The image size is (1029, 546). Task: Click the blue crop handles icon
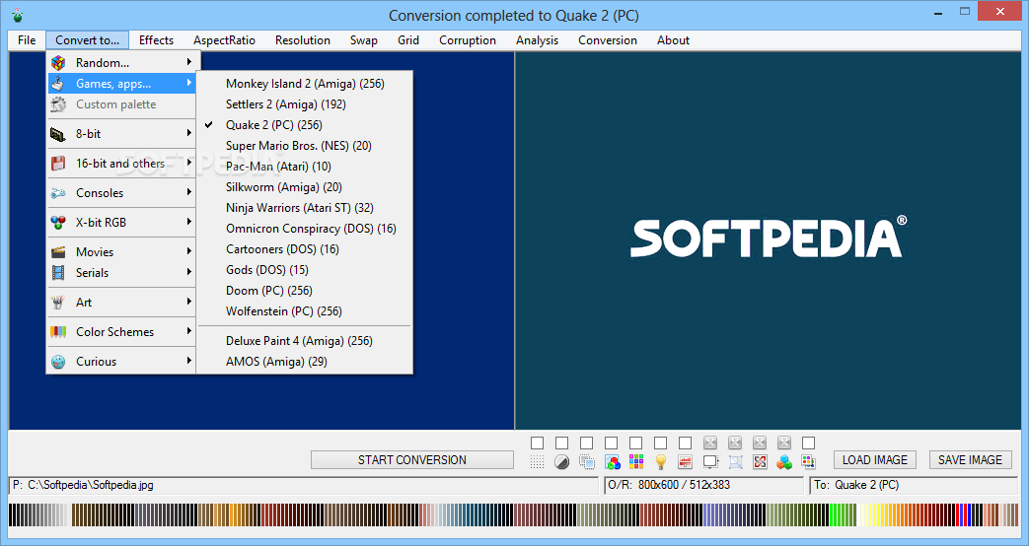(x=735, y=462)
